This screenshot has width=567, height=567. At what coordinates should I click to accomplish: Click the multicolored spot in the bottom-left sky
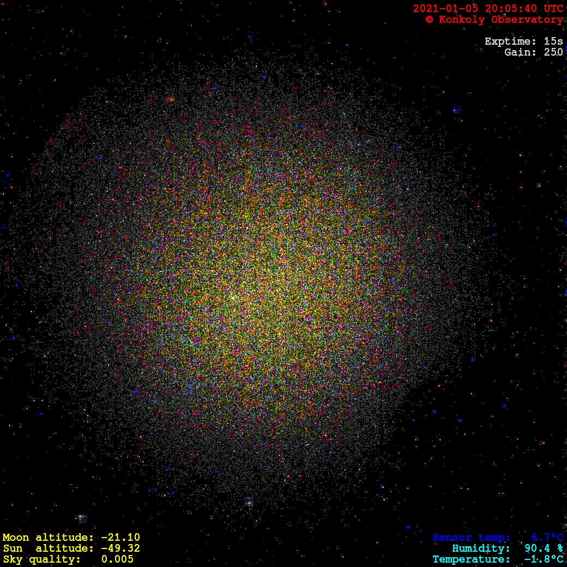[x=82, y=518]
